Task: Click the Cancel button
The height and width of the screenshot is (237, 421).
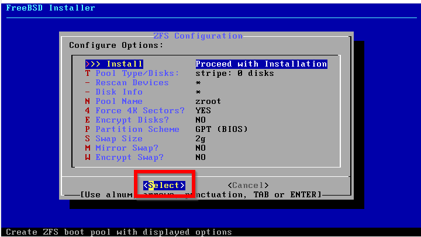Action: point(248,185)
